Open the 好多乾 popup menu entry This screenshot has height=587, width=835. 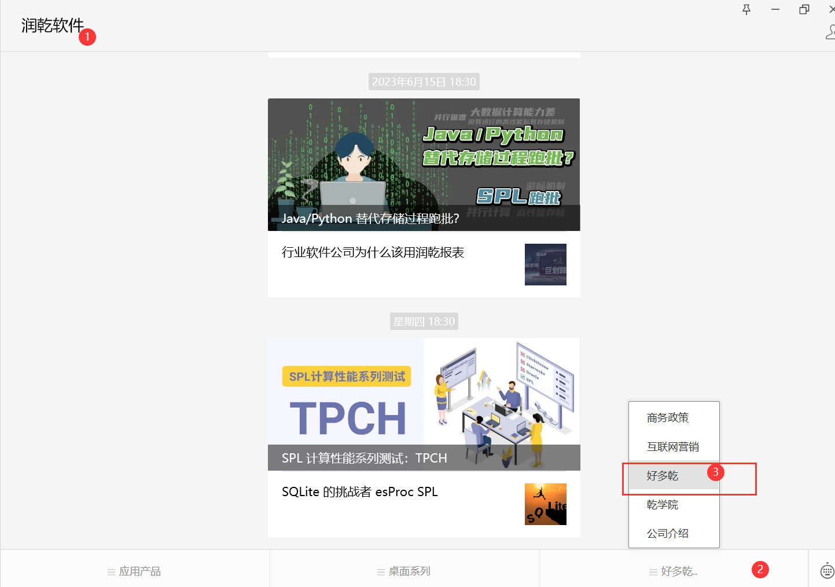point(674,475)
